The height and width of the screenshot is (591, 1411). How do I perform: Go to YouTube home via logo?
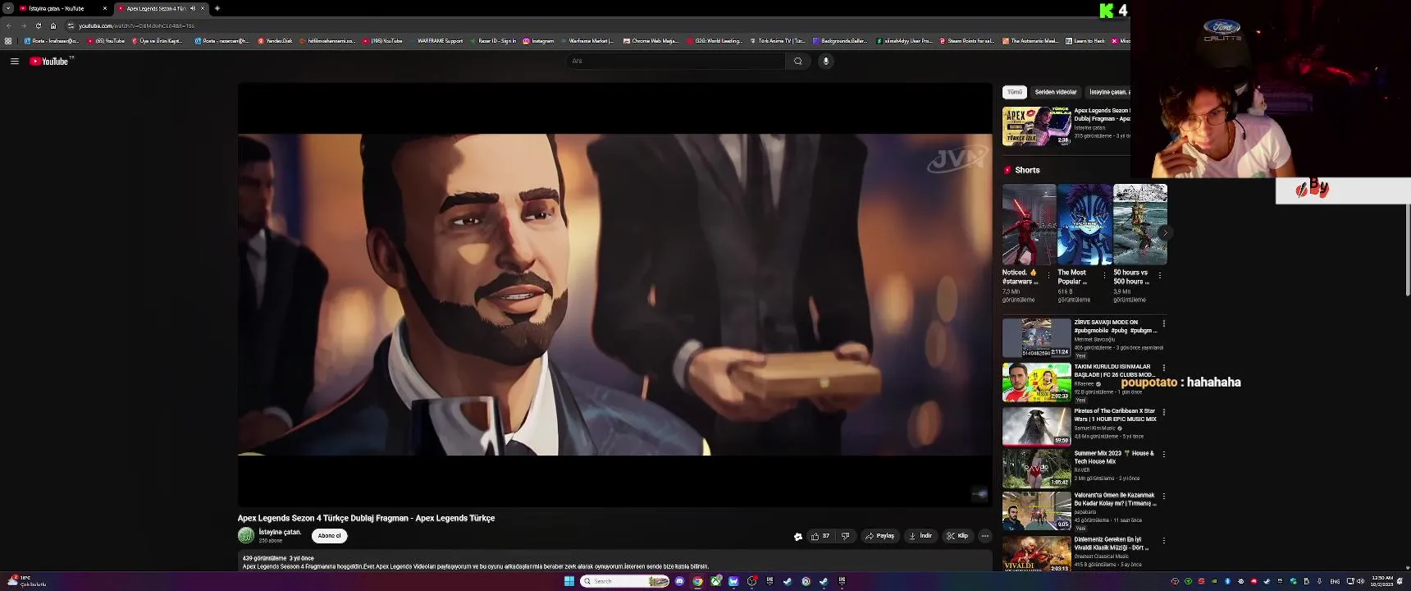pos(51,61)
